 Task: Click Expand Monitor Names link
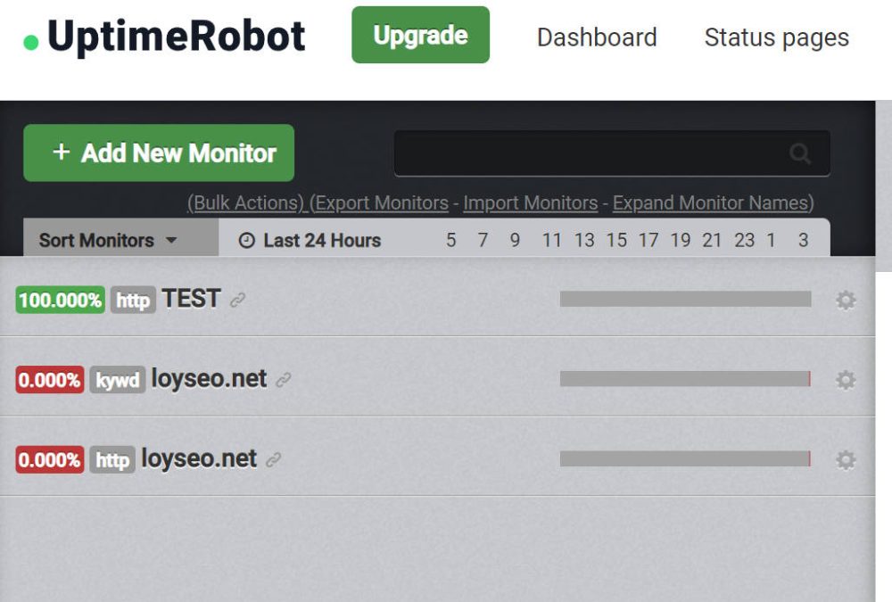click(711, 203)
